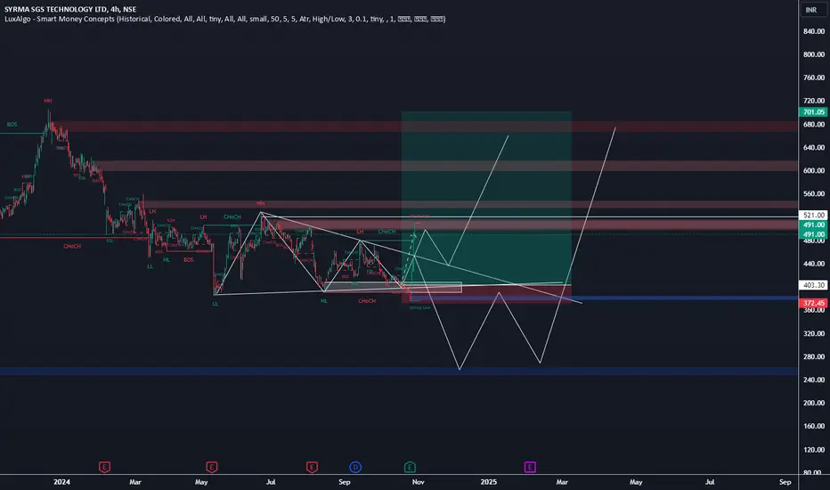Click the red 372.45 price tag
The width and height of the screenshot is (830, 490).
tap(813, 303)
